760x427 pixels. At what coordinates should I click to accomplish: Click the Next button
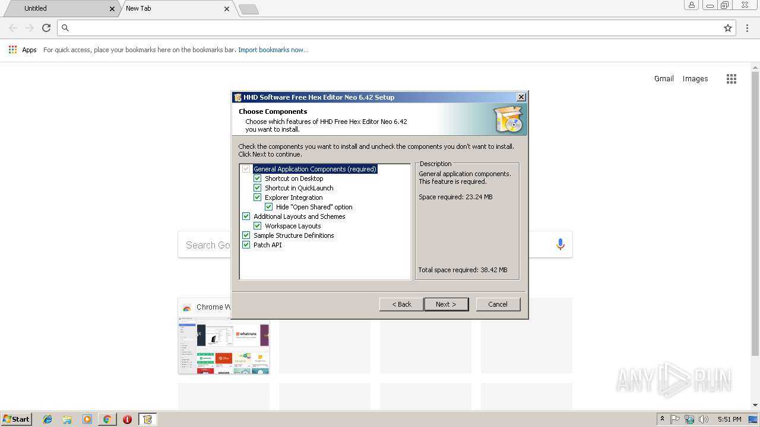pyautogui.click(x=446, y=304)
